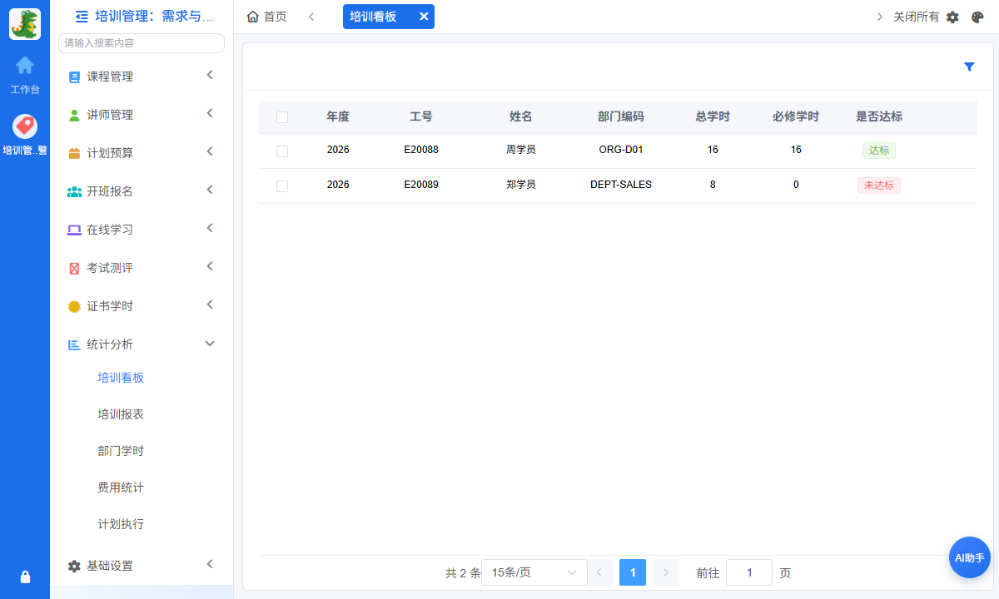Open the 培训报表 submenu item
This screenshot has height=599, width=999.
pyautogui.click(x=121, y=414)
